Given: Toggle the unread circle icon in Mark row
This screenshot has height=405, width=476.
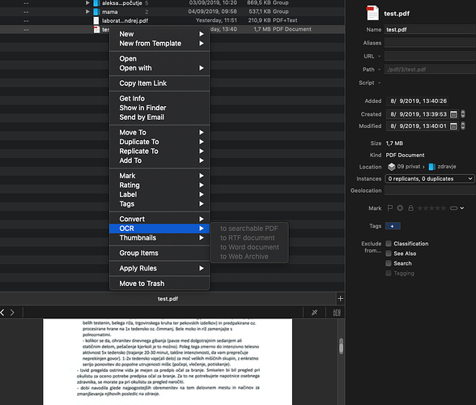Looking at the screenshot, I should tap(400, 208).
